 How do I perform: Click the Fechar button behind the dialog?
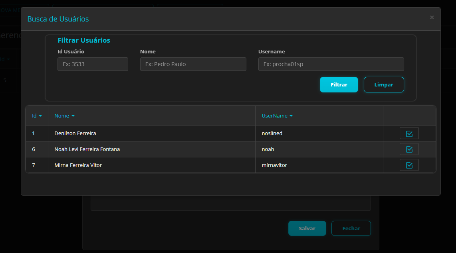click(x=351, y=228)
